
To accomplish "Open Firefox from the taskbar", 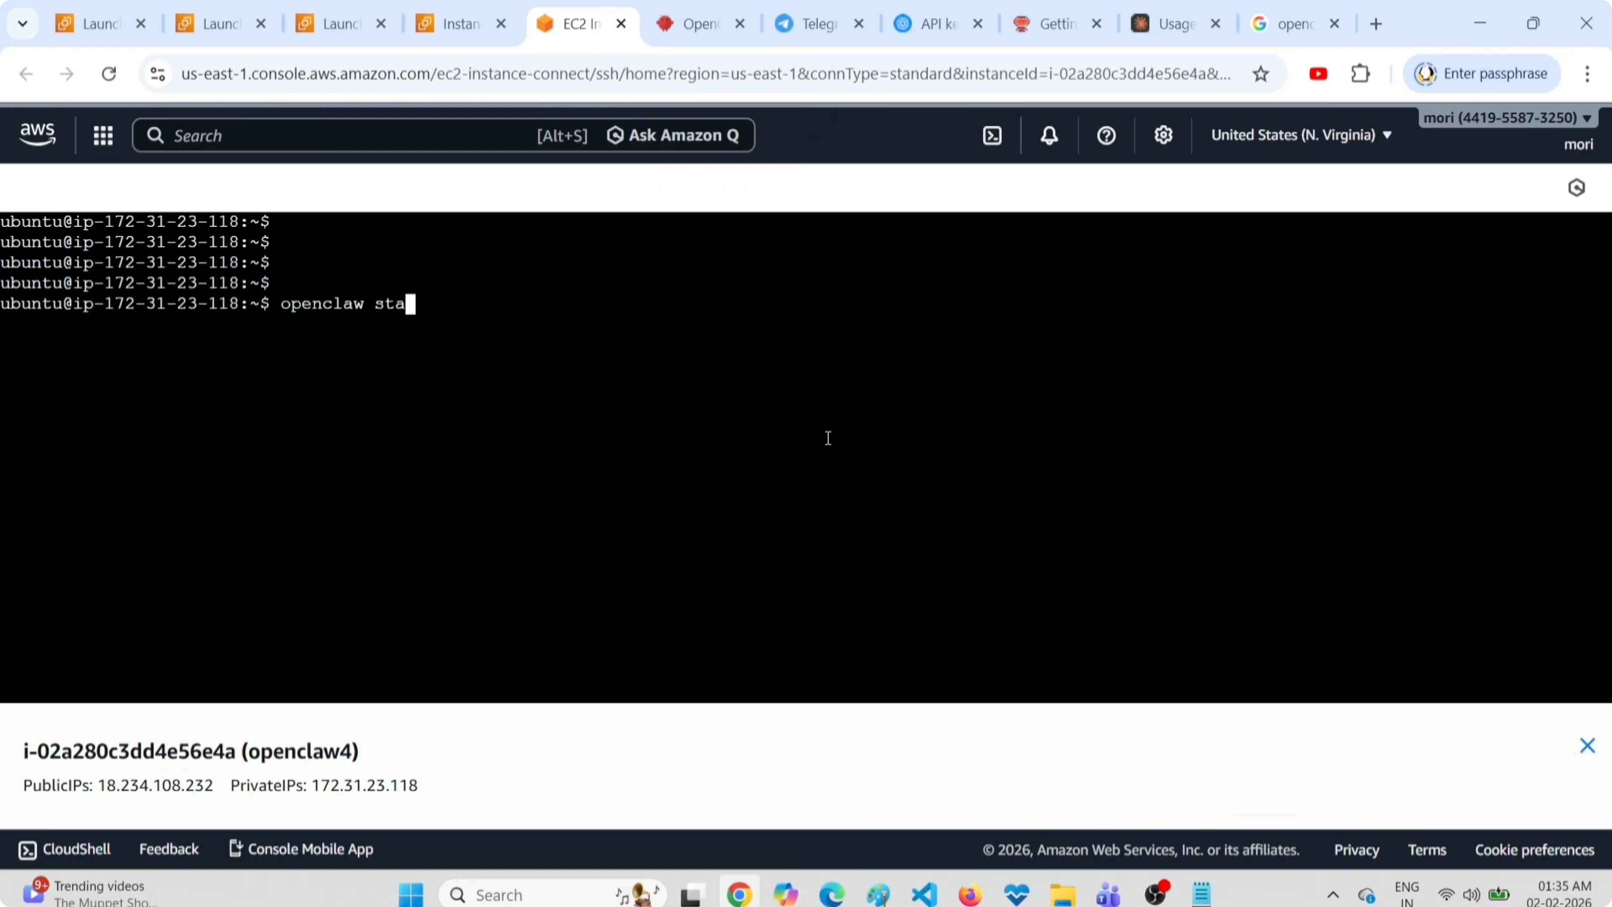I will tap(969, 894).
